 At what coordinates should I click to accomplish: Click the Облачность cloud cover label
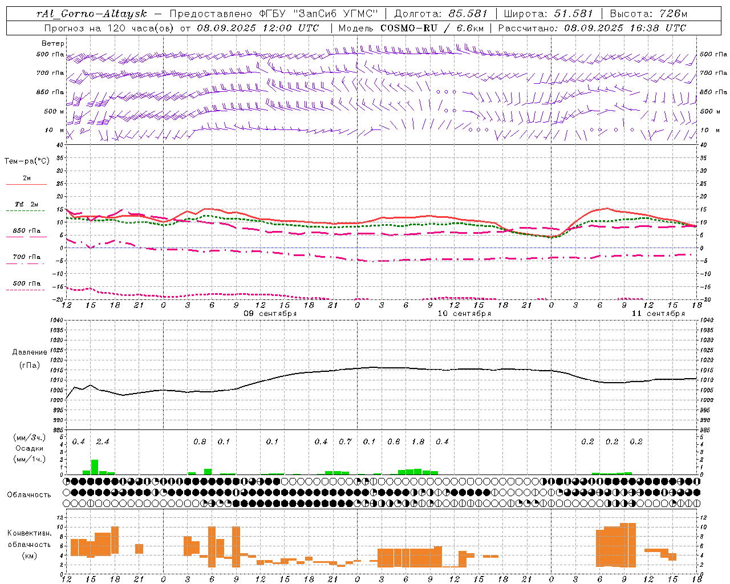(29, 495)
